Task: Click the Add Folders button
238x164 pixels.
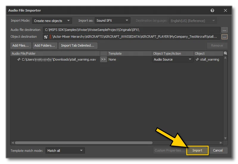Action: point(45,45)
